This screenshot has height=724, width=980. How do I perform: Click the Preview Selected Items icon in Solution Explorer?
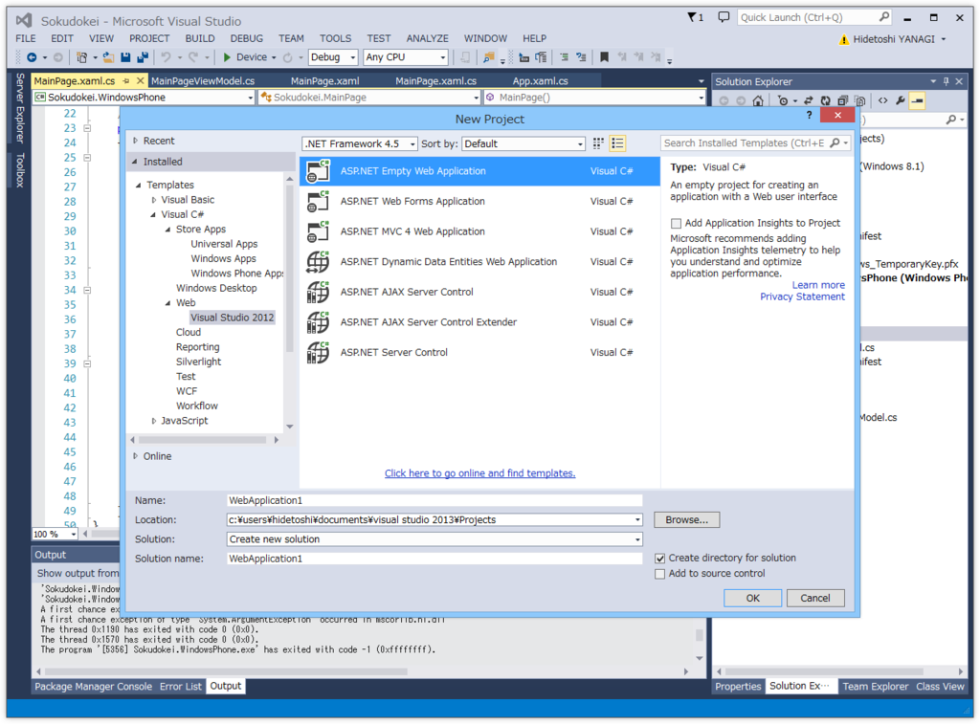tap(917, 100)
